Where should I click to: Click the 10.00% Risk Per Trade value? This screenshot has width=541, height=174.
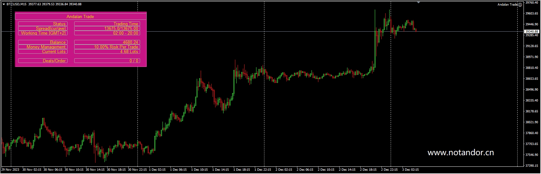point(107,47)
